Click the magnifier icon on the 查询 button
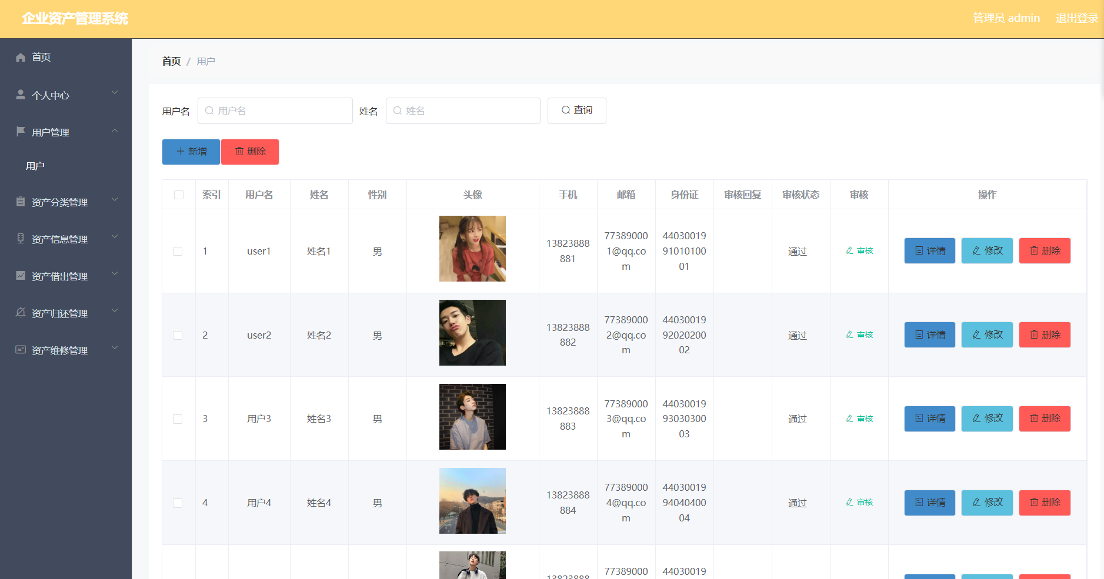1104x579 pixels. click(566, 110)
